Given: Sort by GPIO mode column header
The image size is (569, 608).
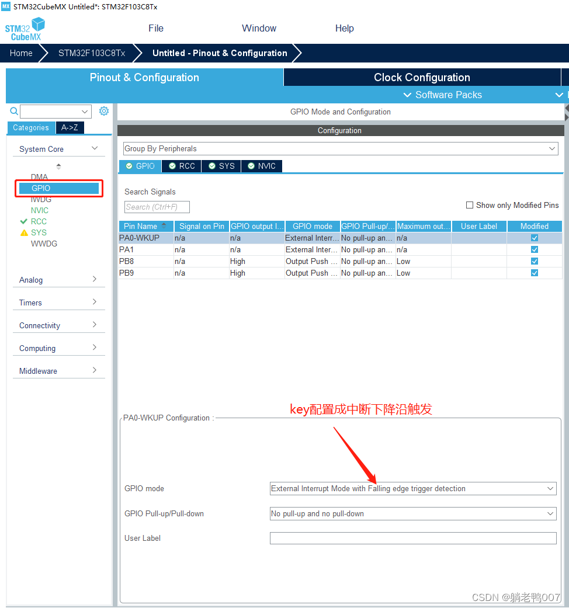Looking at the screenshot, I should pyautogui.click(x=312, y=226).
